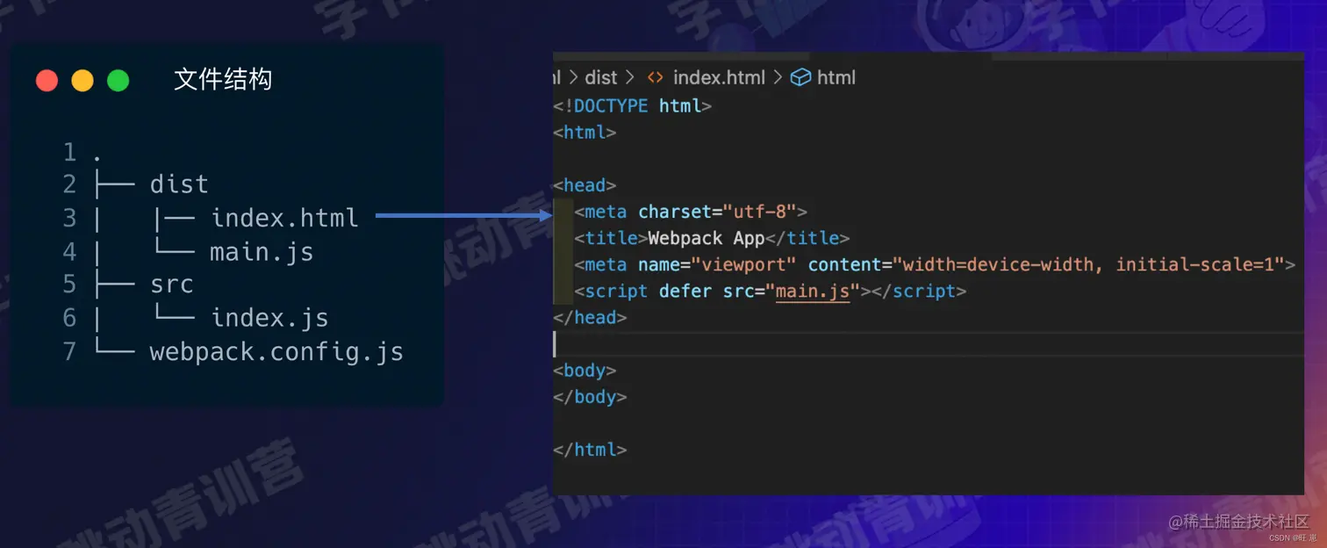Click the html symbol breadcrumb

point(836,77)
